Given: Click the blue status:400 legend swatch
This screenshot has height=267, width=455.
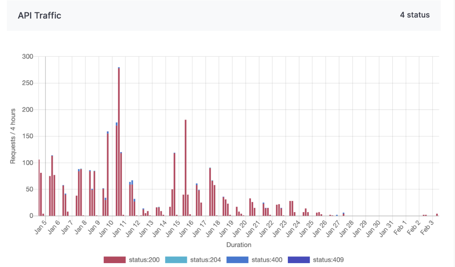Looking at the screenshot, I should [x=237, y=260].
